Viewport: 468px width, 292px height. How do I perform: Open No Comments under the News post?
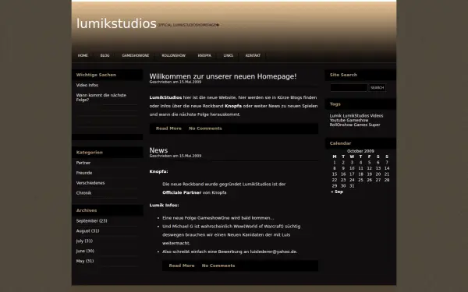[218, 266]
